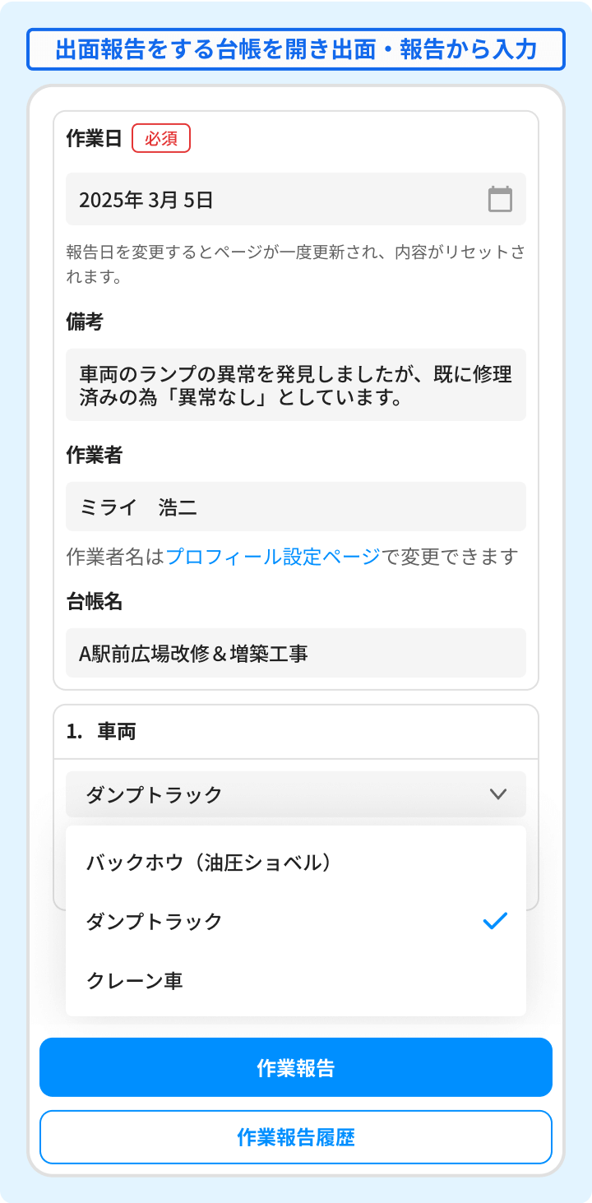Click the 1. 車両 section header
This screenshot has width=592, height=1203.
pos(102,731)
